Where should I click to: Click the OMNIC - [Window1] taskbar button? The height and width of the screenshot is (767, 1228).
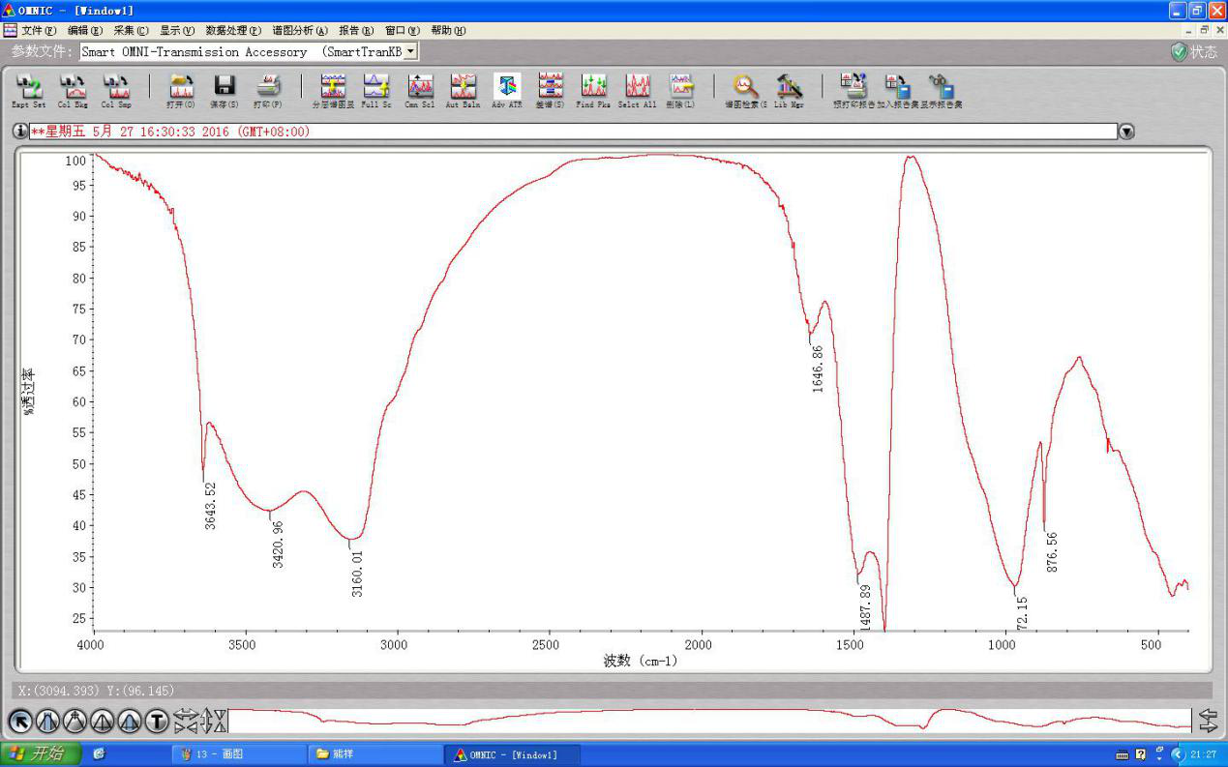pyautogui.click(x=512, y=754)
